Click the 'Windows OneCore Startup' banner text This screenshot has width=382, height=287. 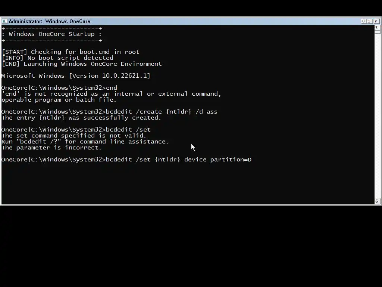coord(51,34)
